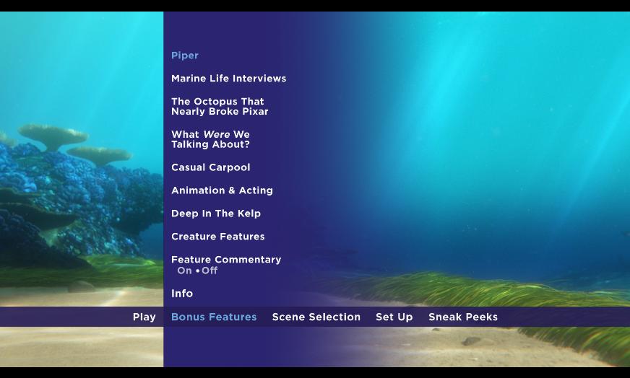Go to Scene Selection
The width and height of the screenshot is (630, 378).
click(316, 317)
